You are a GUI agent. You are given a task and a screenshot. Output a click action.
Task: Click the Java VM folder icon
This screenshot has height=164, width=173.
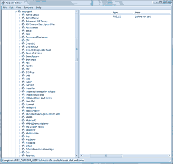[23, 101]
